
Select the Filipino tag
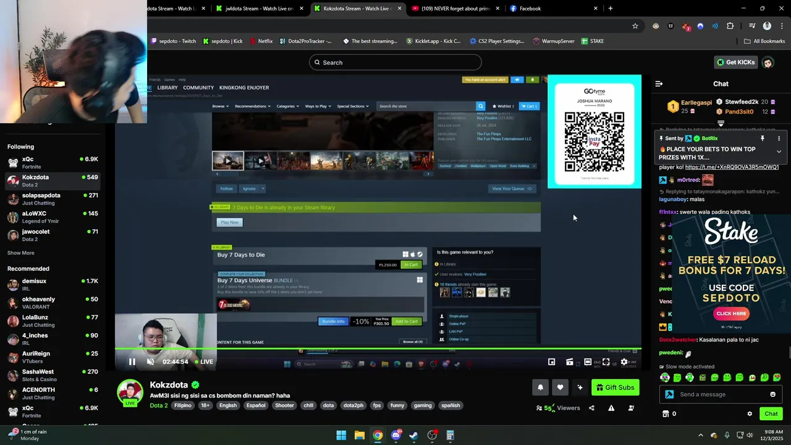[x=183, y=405]
